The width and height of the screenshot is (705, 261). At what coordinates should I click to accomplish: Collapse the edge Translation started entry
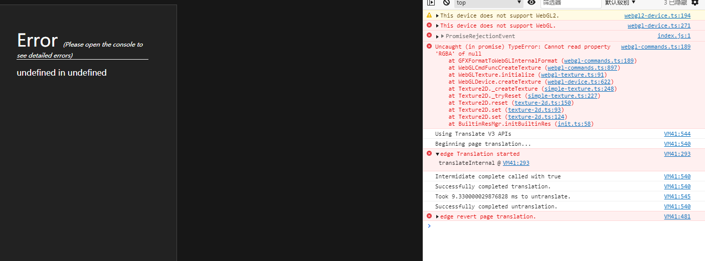(x=438, y=154)
